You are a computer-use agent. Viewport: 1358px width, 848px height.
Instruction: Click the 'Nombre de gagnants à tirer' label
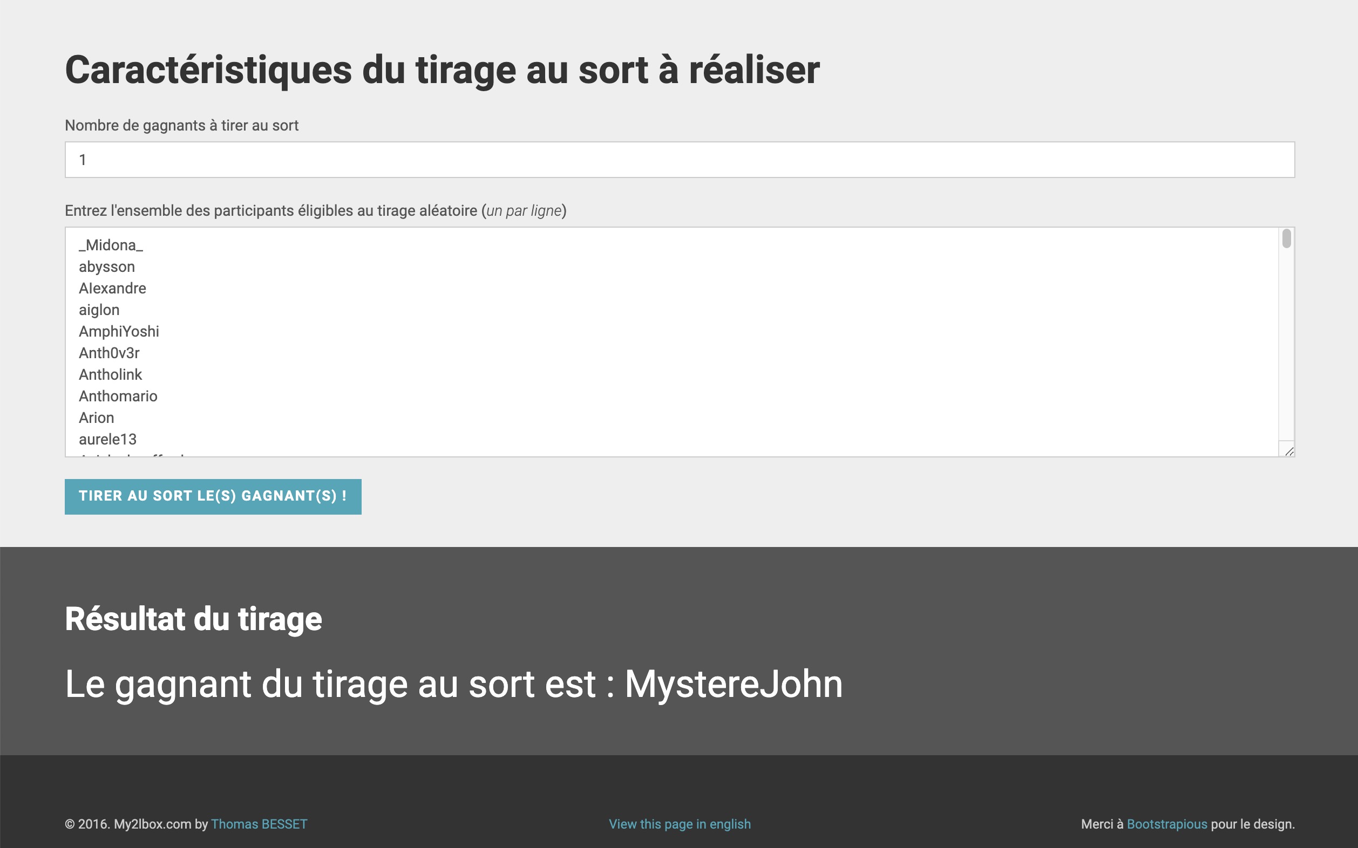181,126
